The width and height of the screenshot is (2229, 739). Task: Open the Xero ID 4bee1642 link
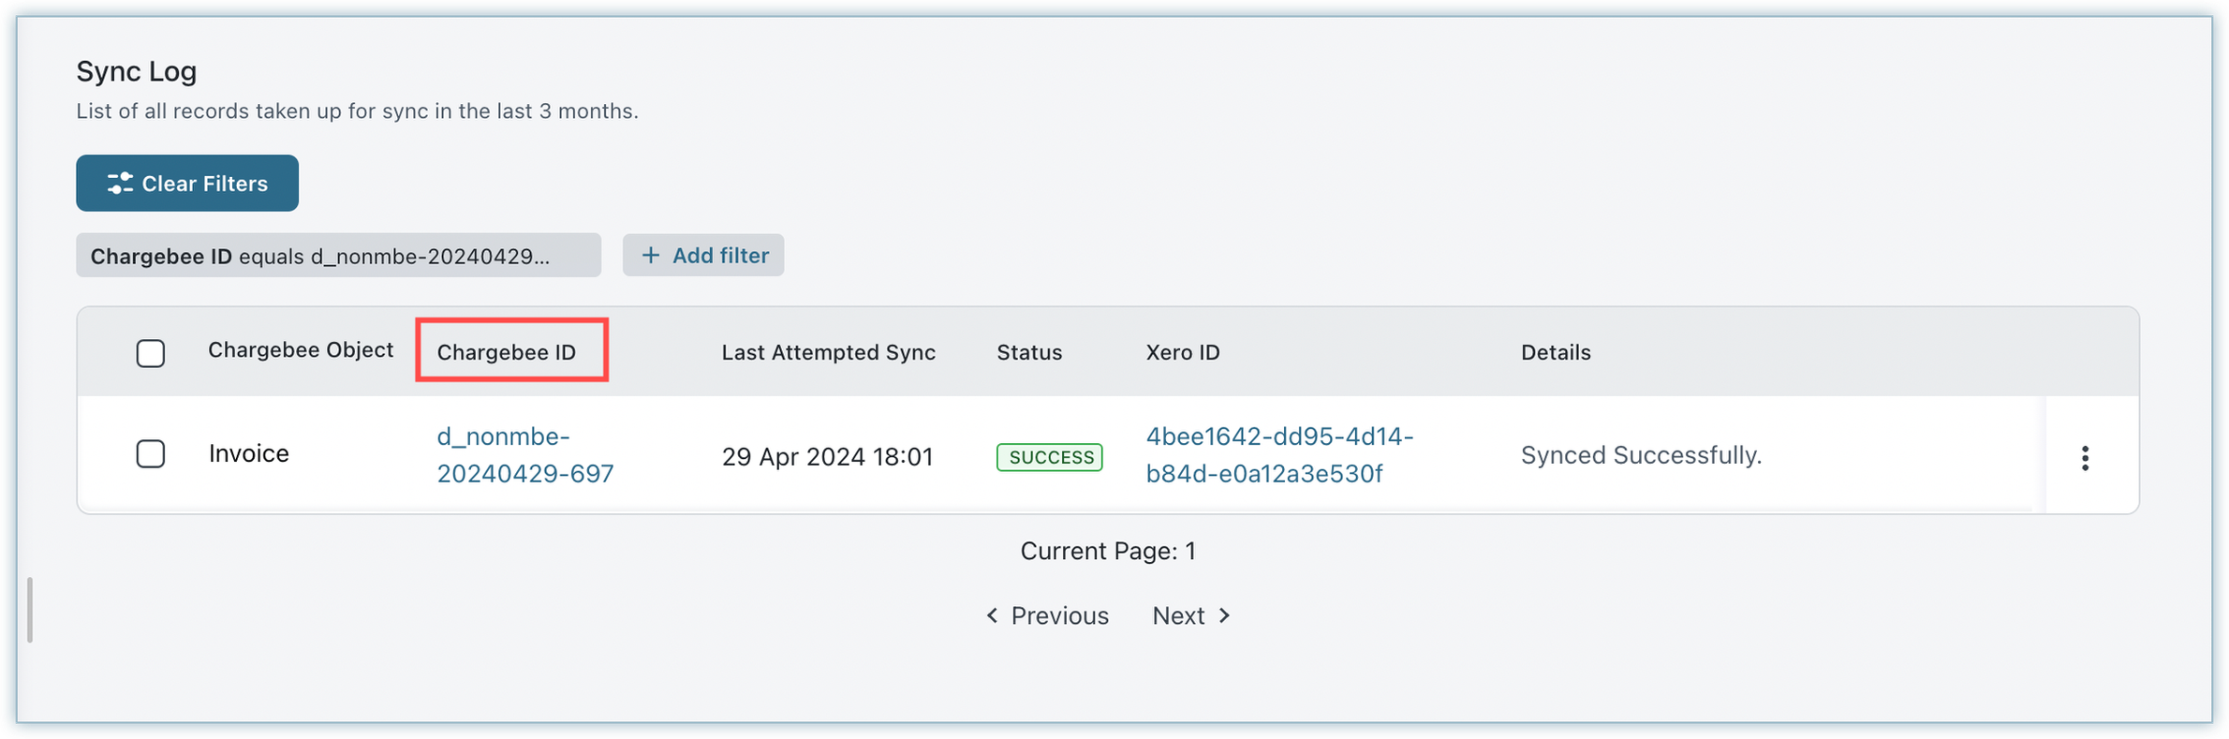coord(1278,455)
